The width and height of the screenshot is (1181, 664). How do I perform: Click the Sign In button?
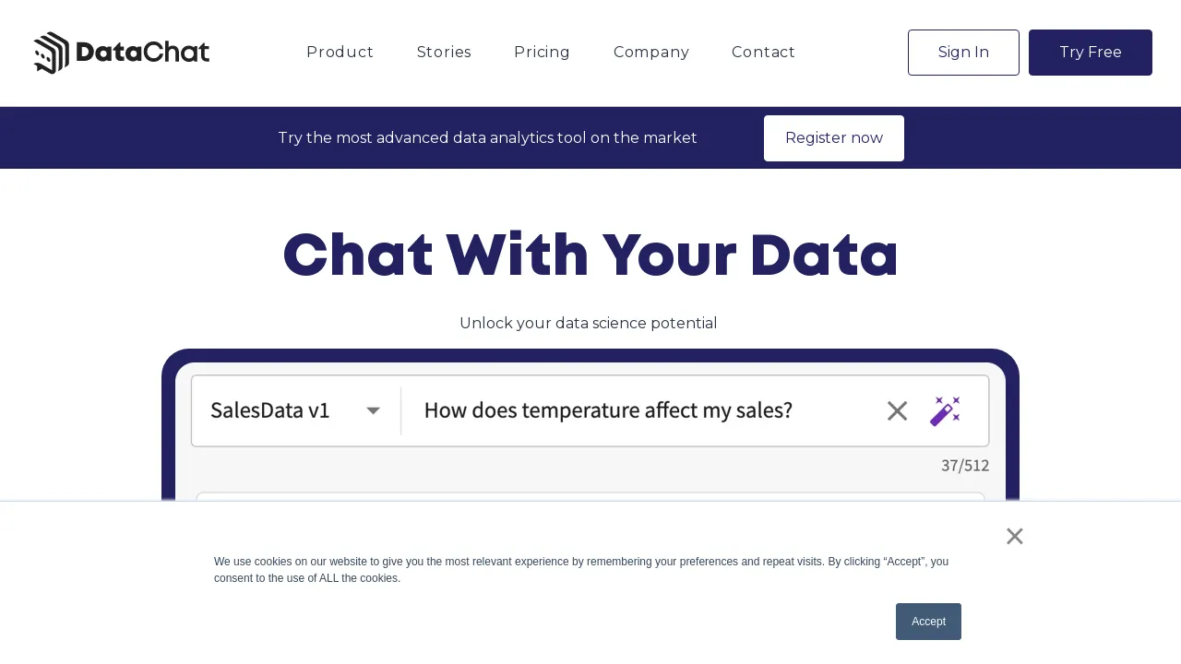(x=963, y=53)
